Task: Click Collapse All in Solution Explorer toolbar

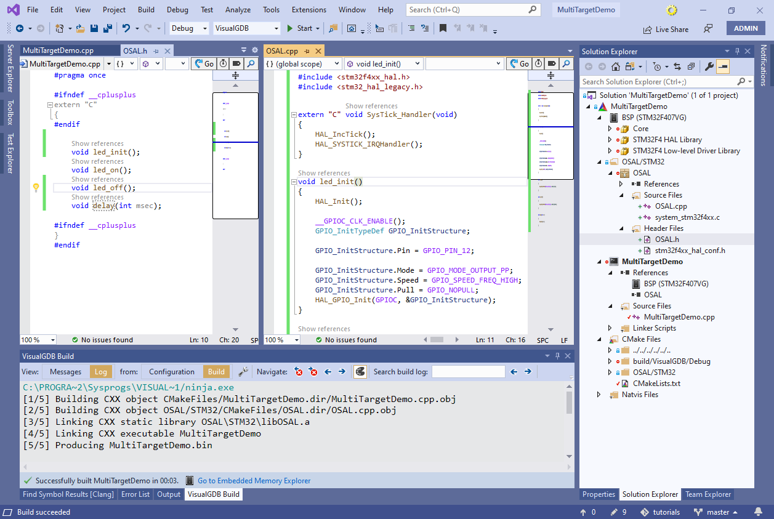Action: [x=691, y=66]
